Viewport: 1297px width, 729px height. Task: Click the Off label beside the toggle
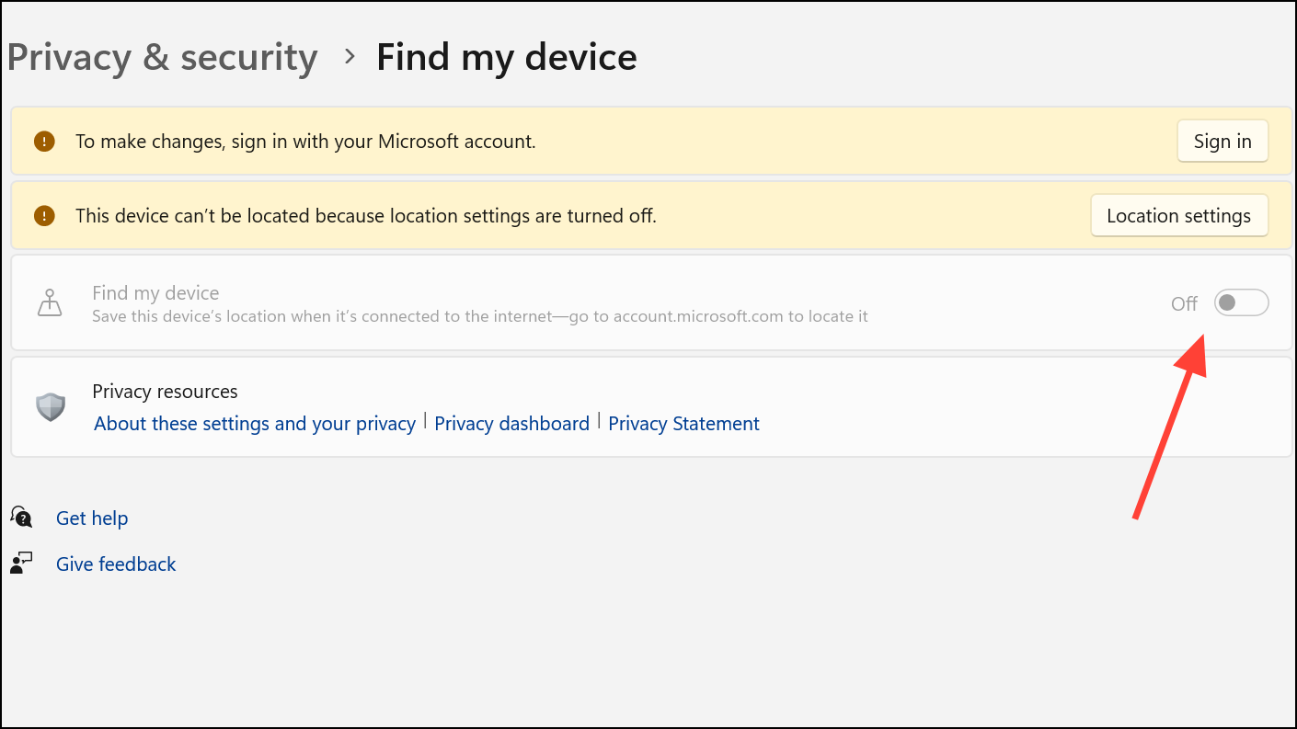point(1184,303)
